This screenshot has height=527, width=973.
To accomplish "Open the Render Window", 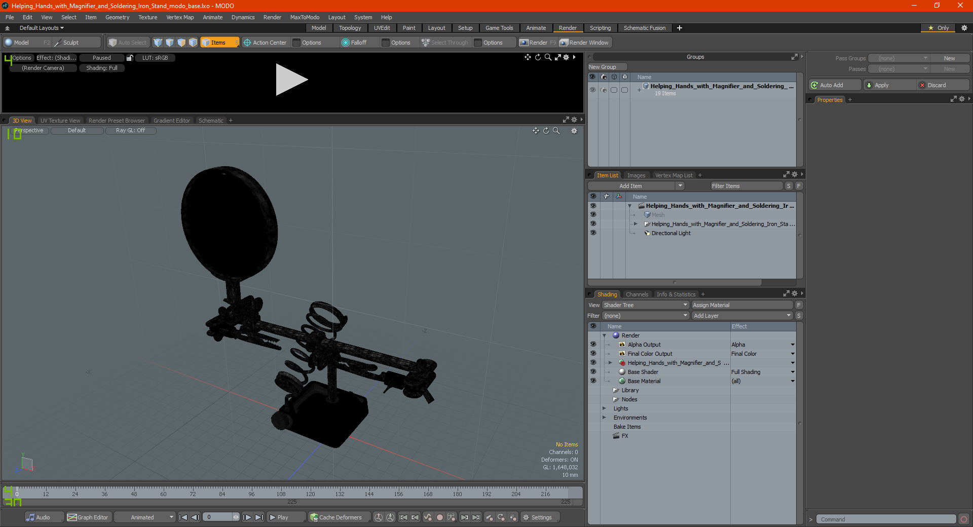I will [584, 43].
